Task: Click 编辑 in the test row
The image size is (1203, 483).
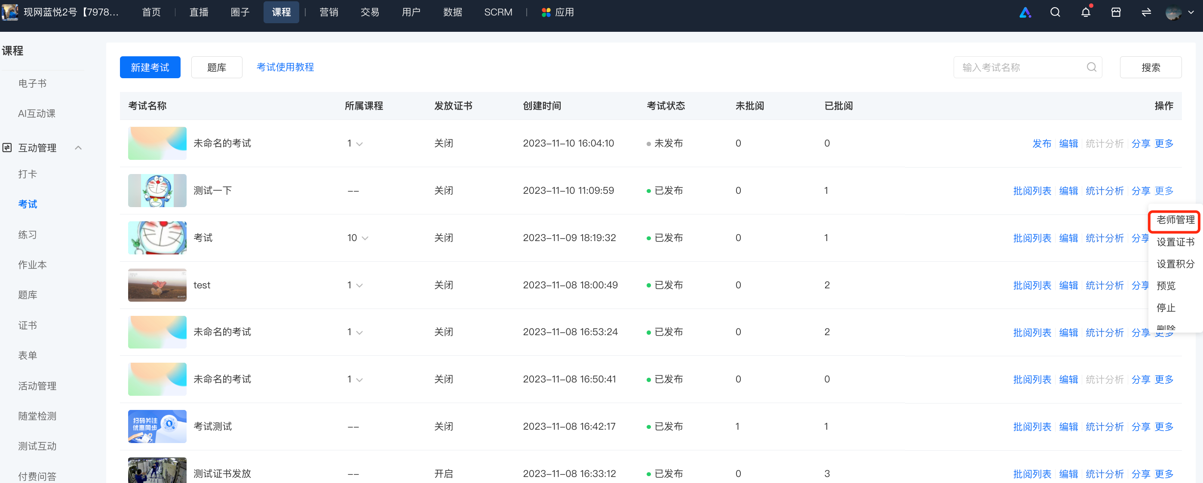Action: [1068, 286]
